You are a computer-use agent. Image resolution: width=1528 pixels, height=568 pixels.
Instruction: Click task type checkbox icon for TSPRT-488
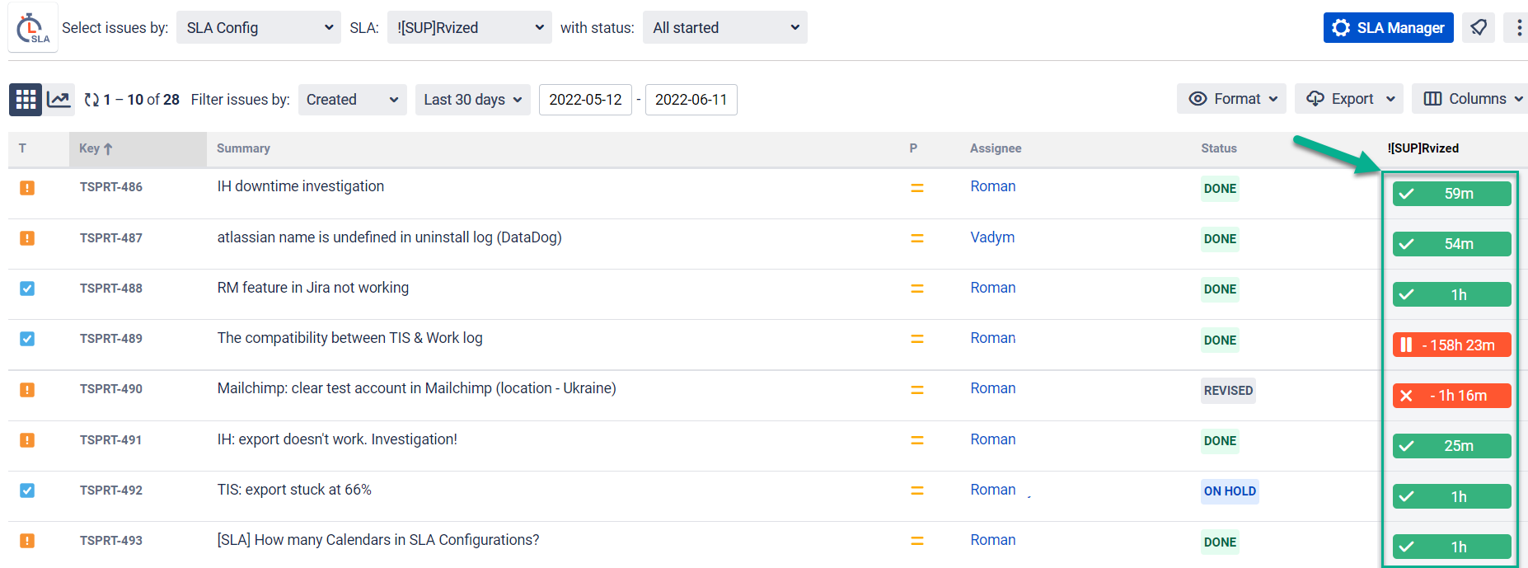(x=27, y=289)
